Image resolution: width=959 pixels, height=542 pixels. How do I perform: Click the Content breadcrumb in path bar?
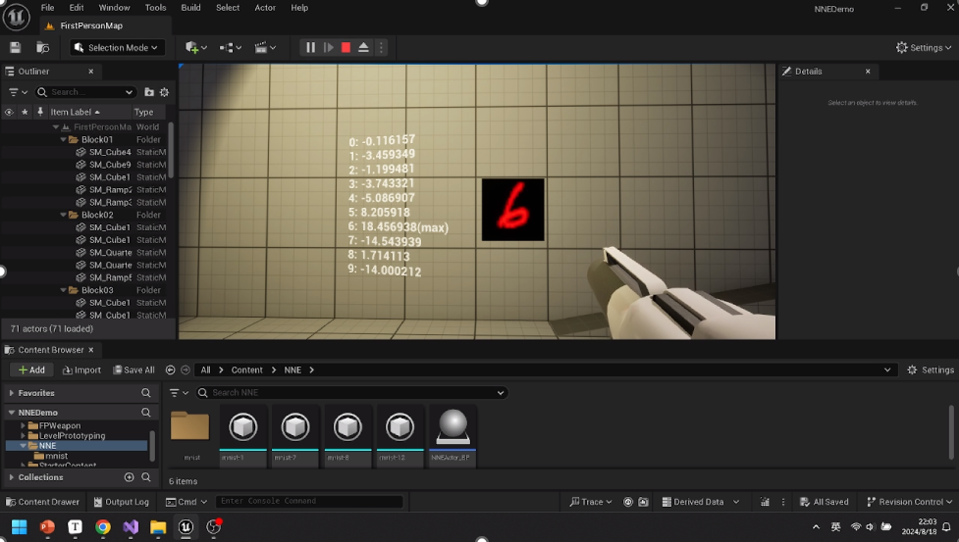pos(247,370)
